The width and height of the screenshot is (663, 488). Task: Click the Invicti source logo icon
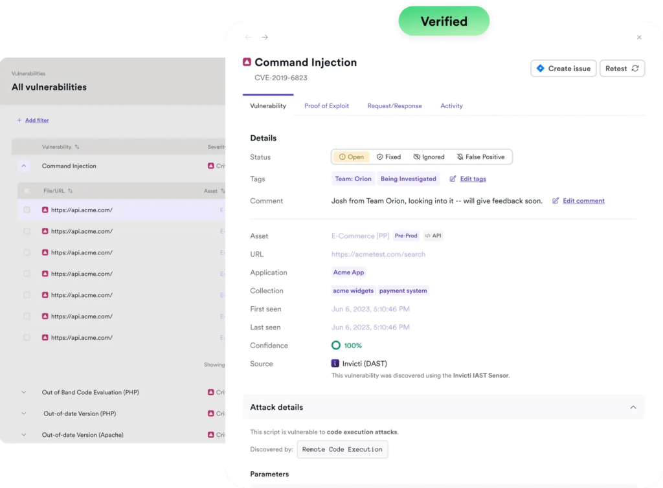(335, 364)
